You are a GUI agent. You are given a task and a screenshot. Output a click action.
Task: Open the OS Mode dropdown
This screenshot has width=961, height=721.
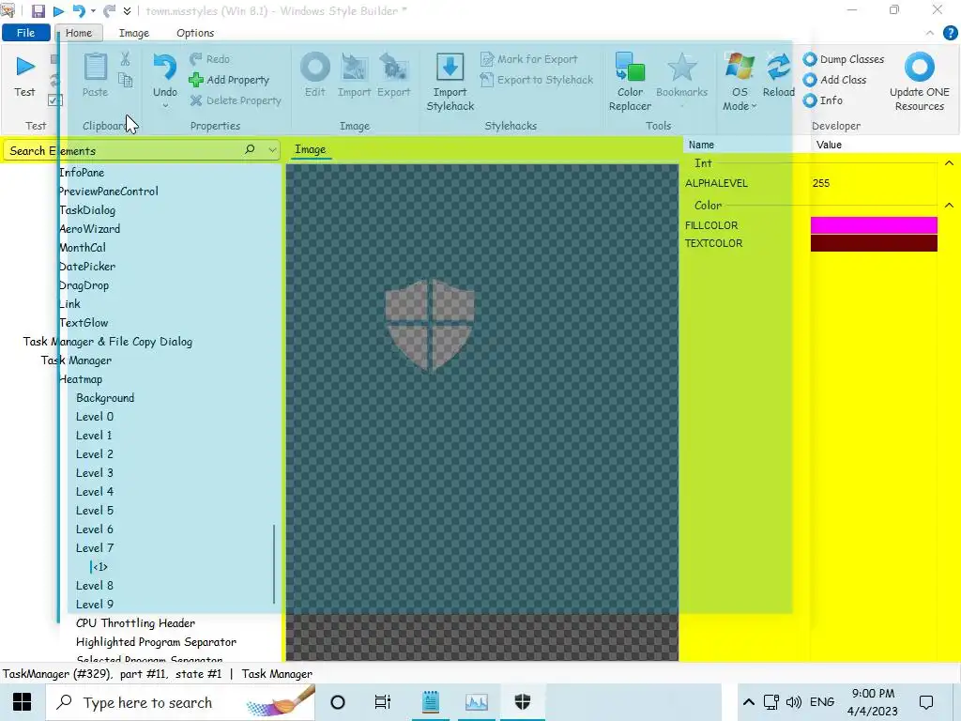click(740, 99)
